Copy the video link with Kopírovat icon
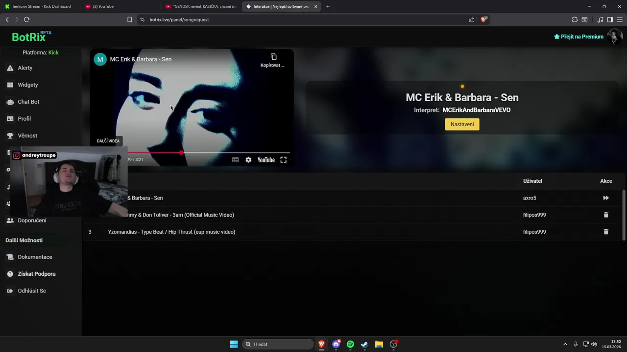The image size is (627, 352). pos(273,60)
